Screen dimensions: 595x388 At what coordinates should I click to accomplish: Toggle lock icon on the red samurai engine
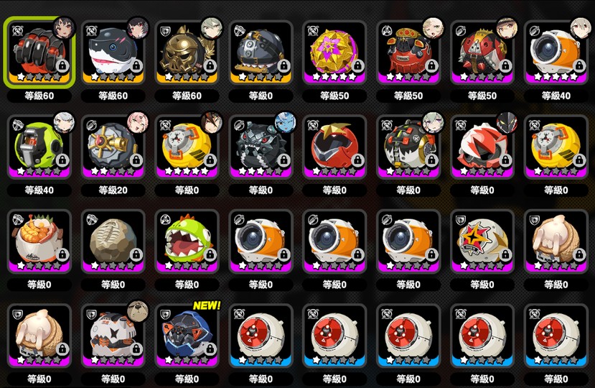click(431, 67)
